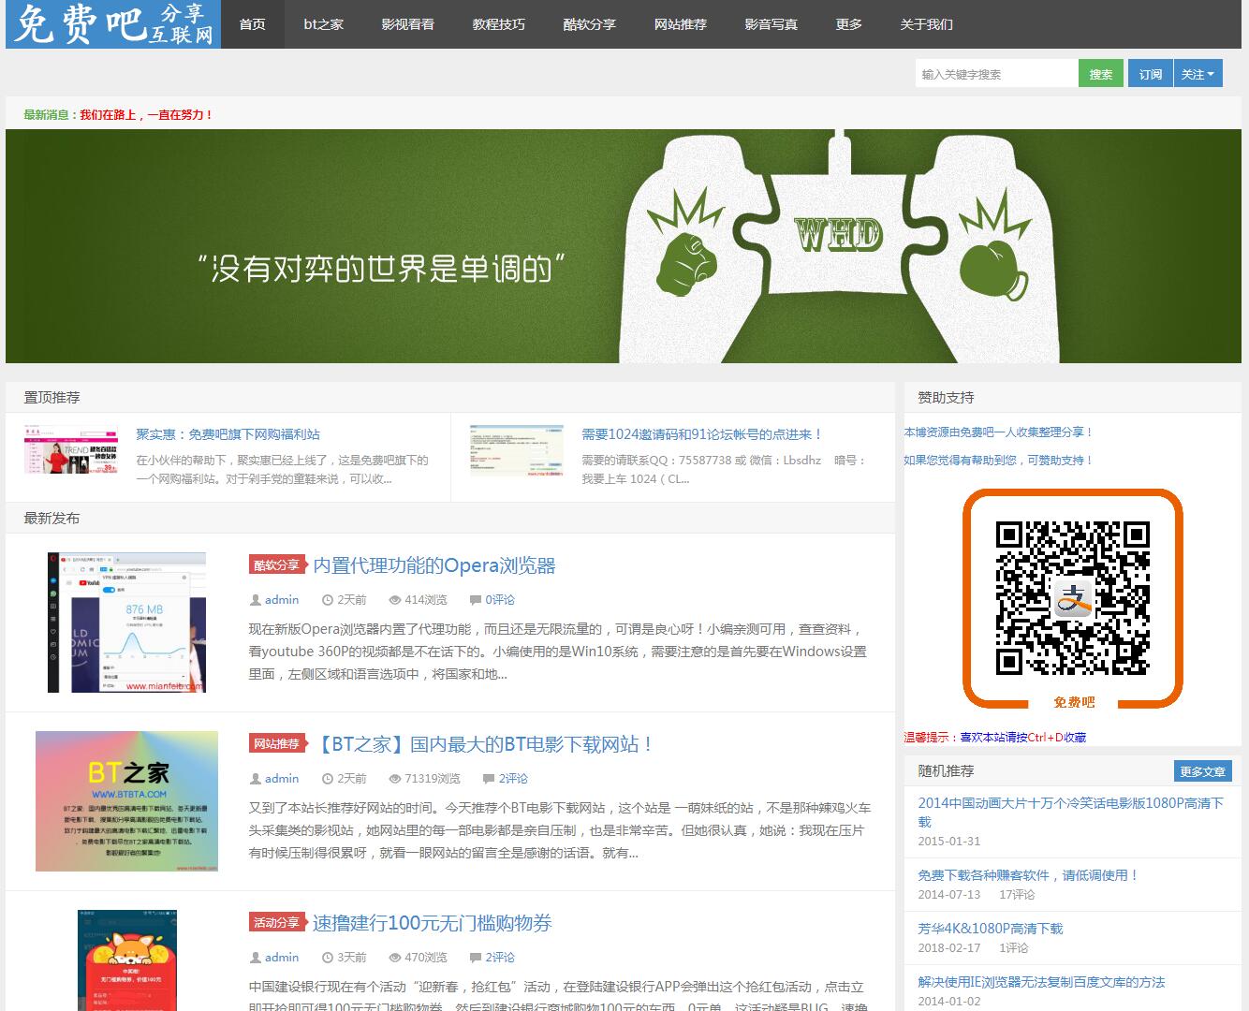Click the 赞助 QR code image
1249x1011 pixels.
(1073, 599)
